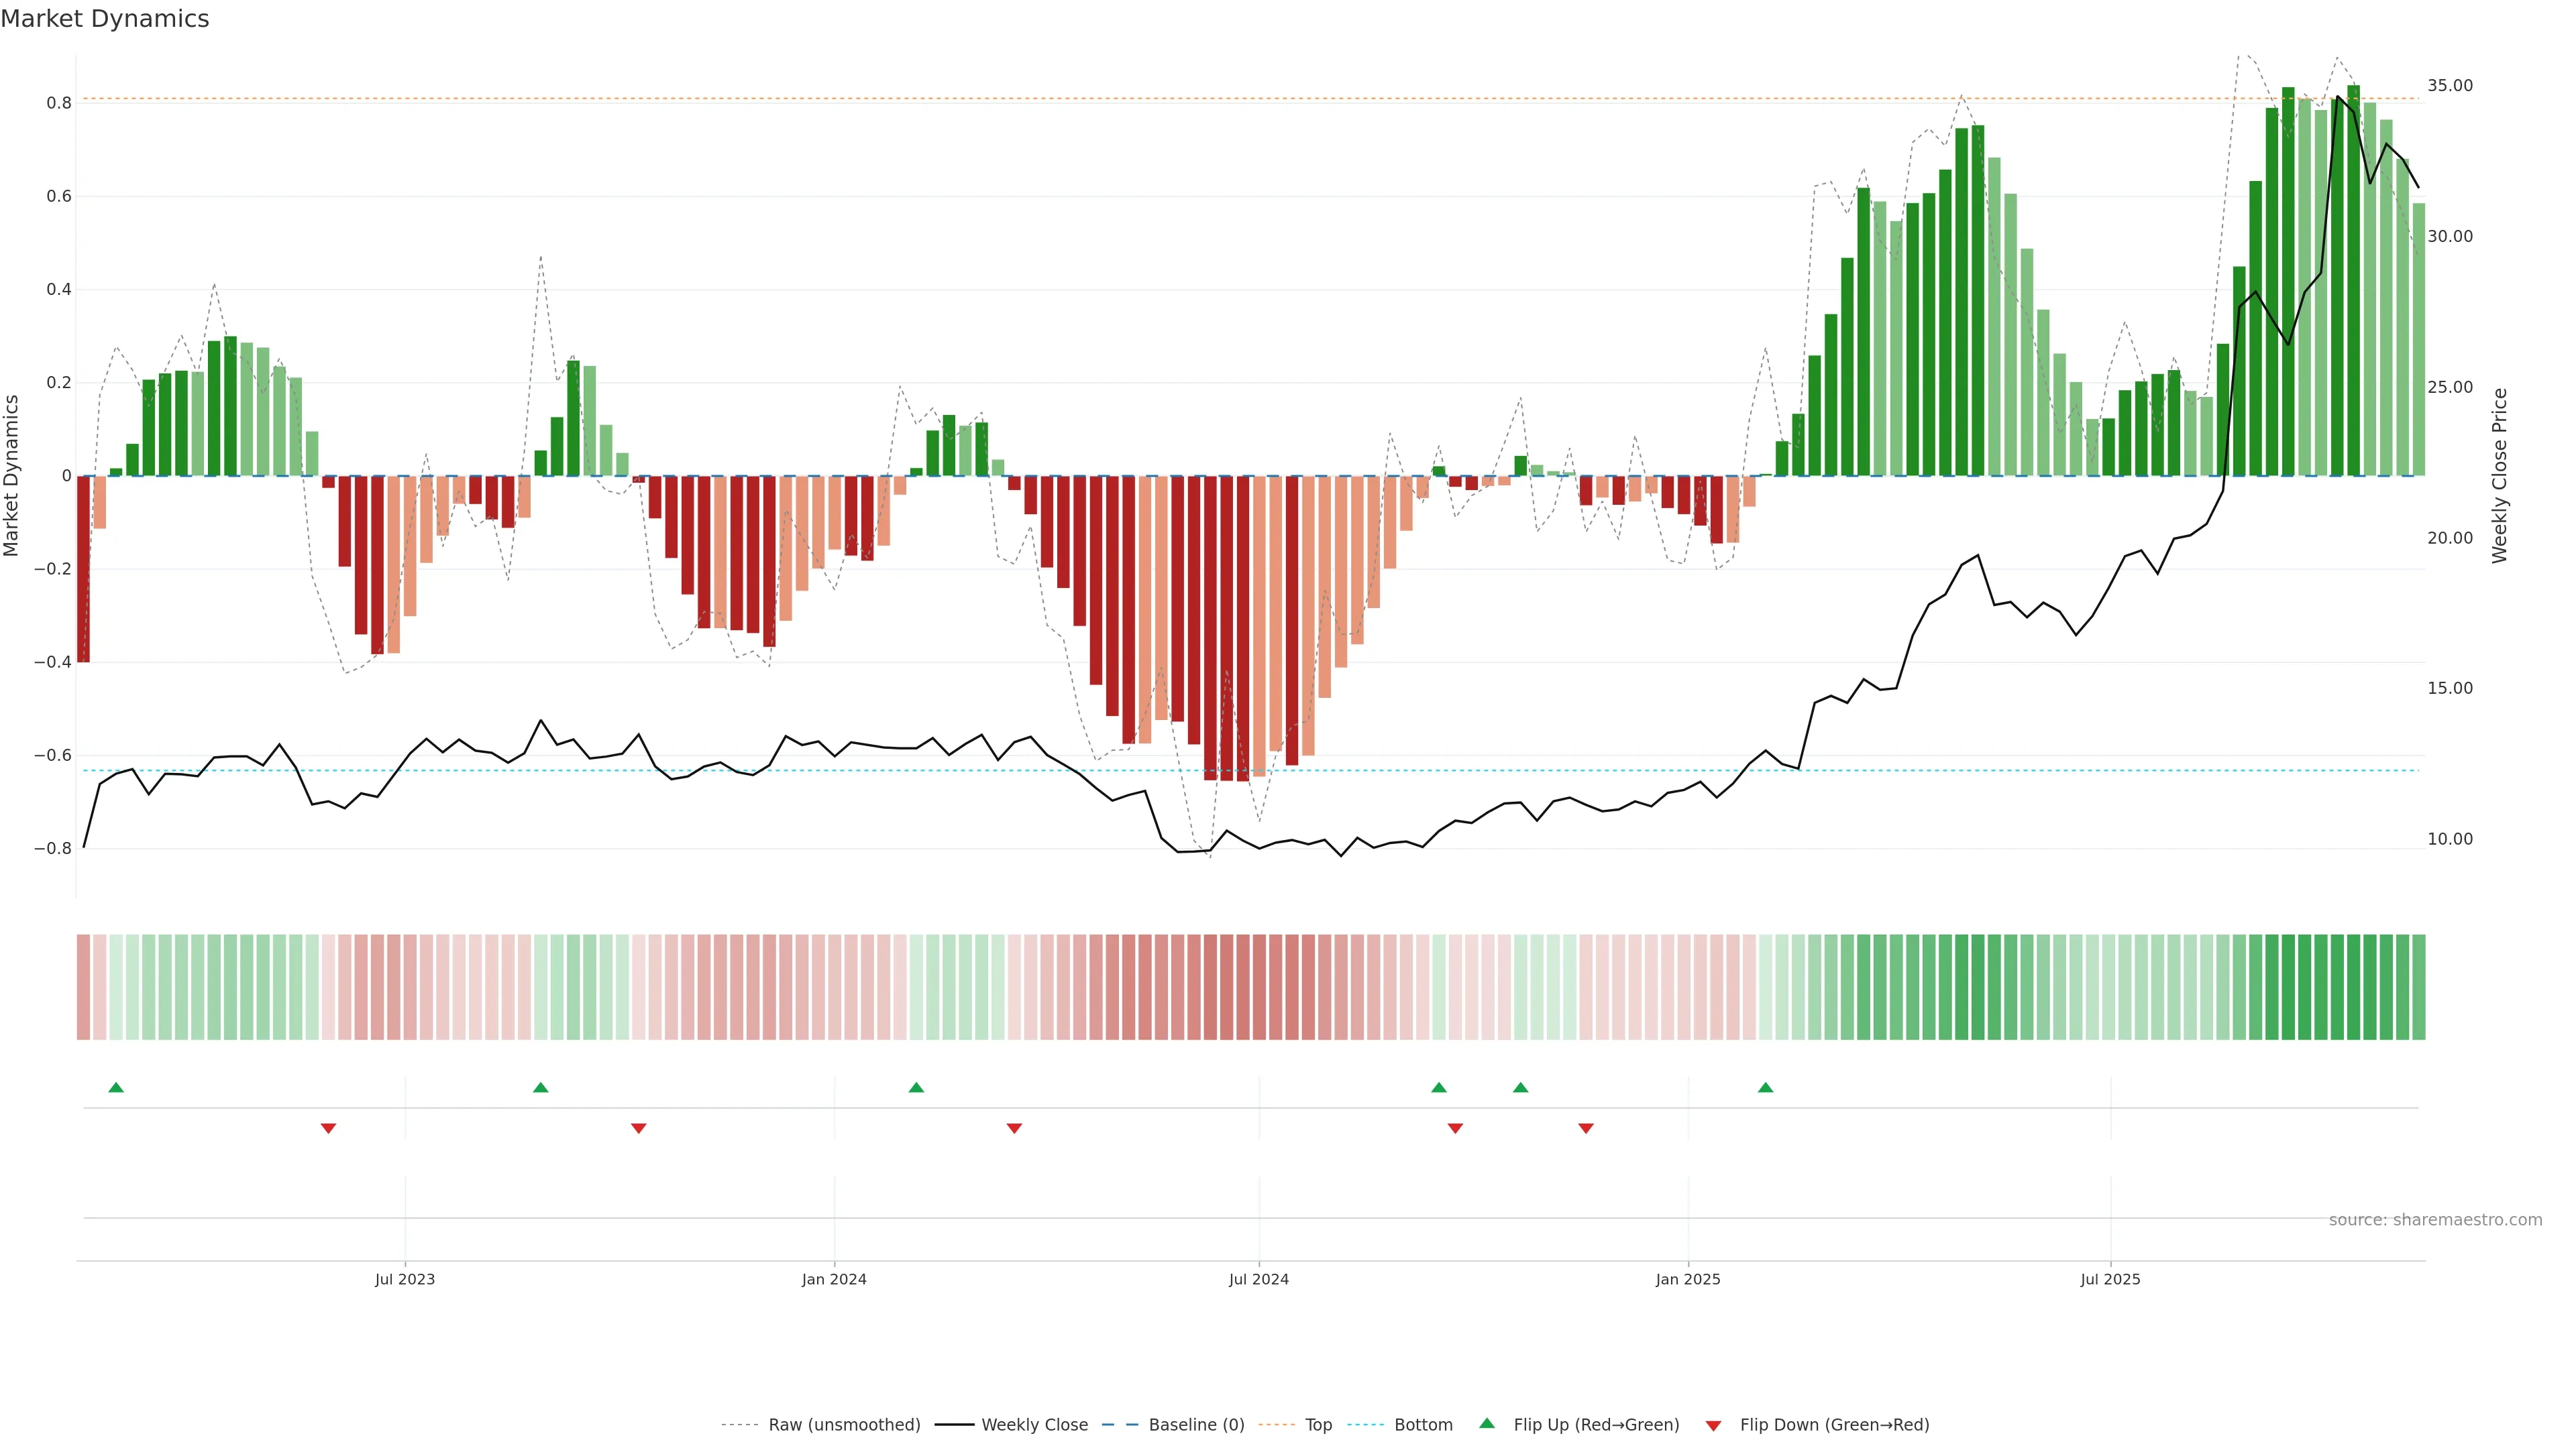
Task: Click the flip-down triangle between Jul 2023 and Jan 2024
Action: 639,1128
